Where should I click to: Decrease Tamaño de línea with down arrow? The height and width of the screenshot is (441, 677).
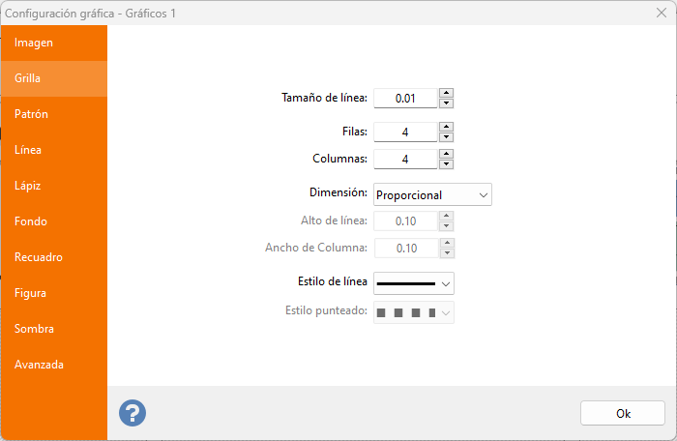click(x=446, y=103)
